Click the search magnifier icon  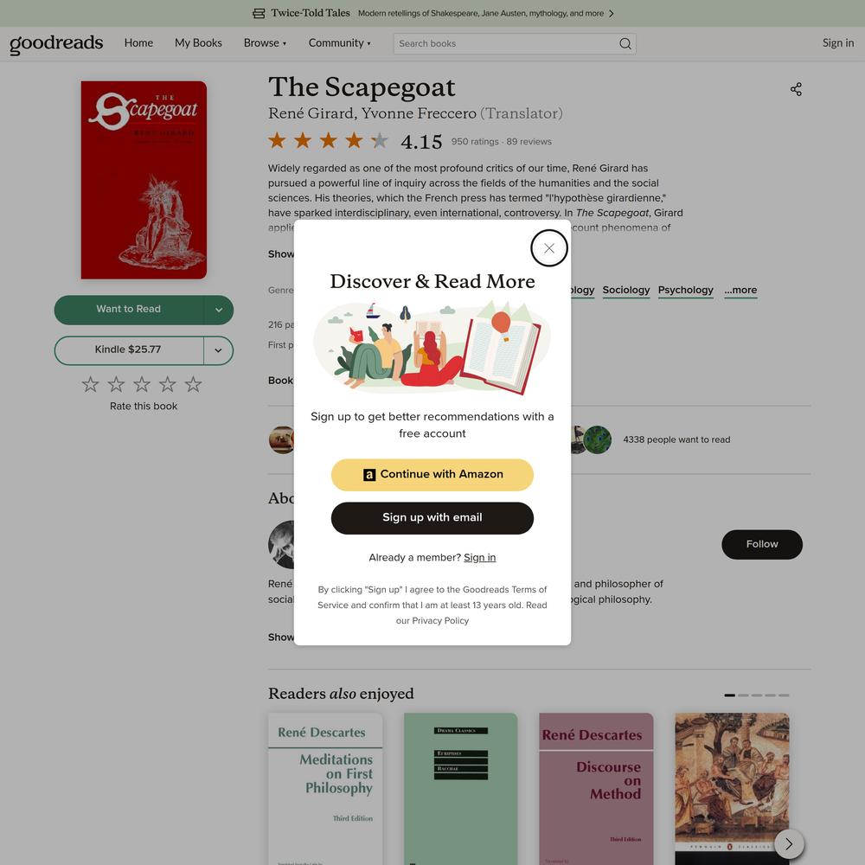625,43
